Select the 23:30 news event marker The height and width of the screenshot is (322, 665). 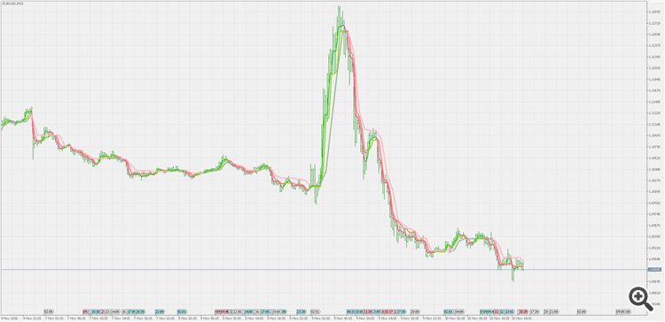coord(301,311)
